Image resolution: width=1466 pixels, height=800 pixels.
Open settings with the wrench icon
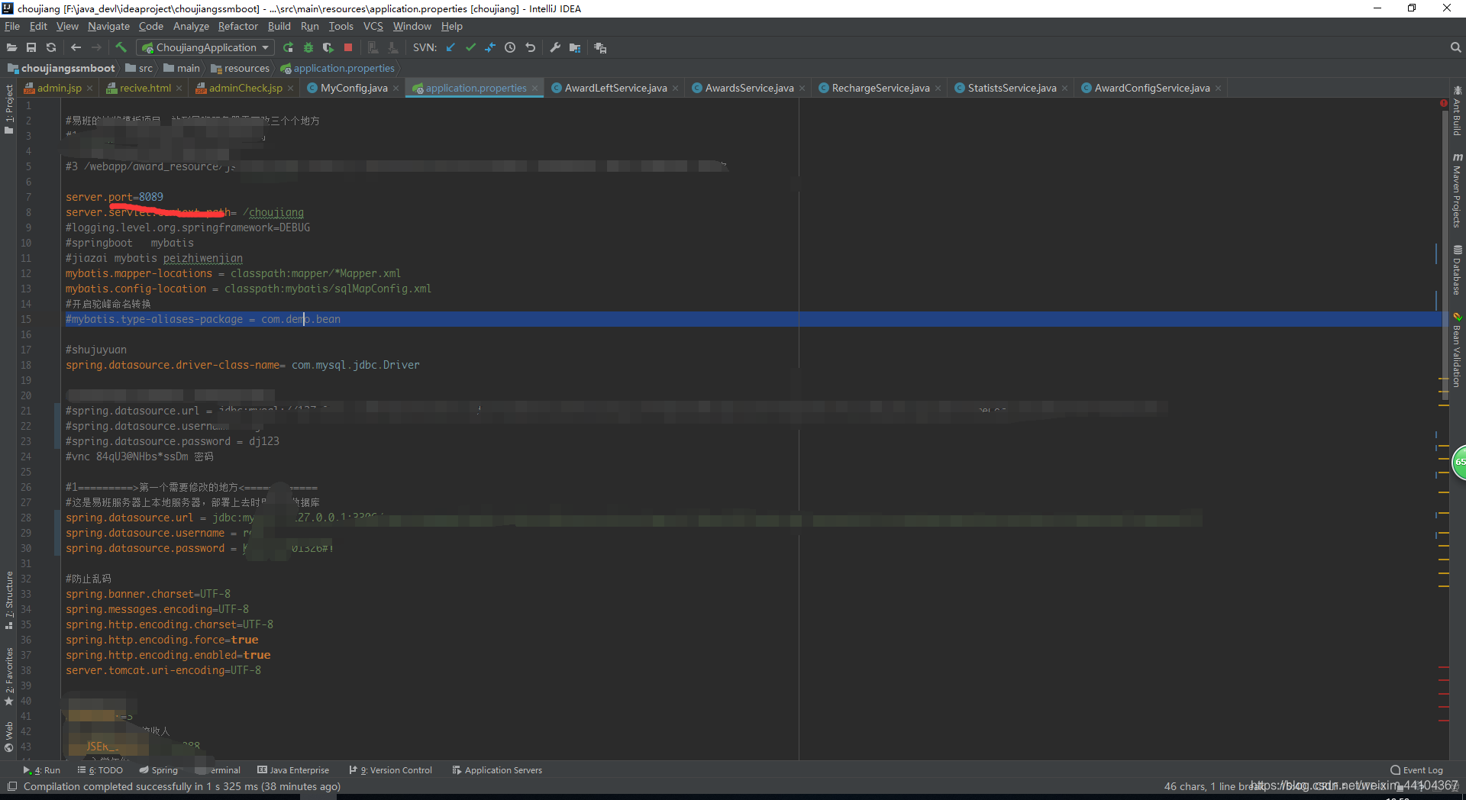tap(555, 47)
